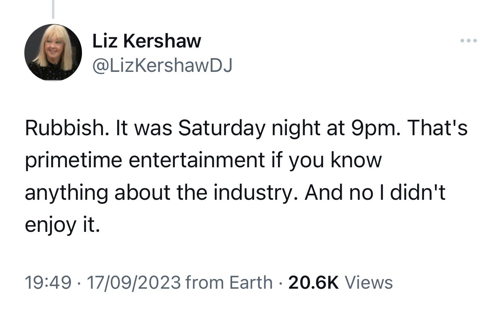Image resolution: width=504 pixels, height=309 pixels.
Task: Open the three-dot more options menu
Action: coord(469,41)
